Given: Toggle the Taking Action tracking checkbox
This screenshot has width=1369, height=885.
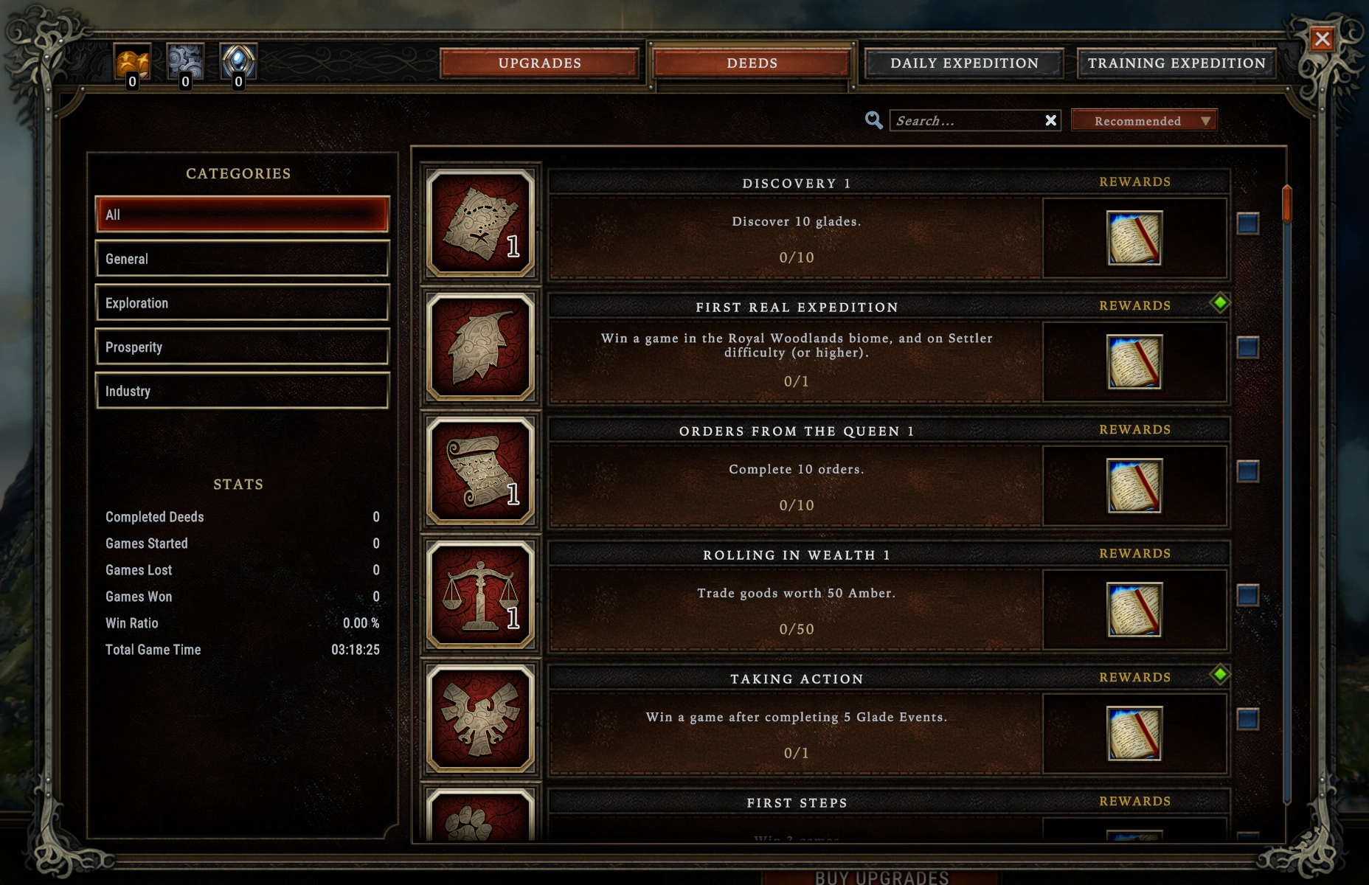Looking at the screenshot, I should [x=1248, y=719].
